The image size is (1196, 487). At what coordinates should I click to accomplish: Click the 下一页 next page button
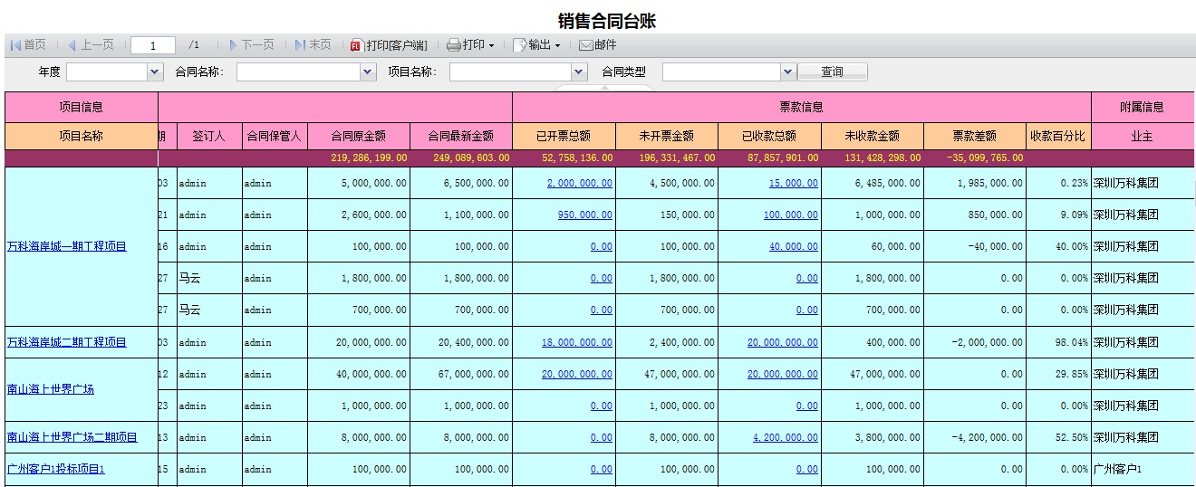[x=251, y=45]
